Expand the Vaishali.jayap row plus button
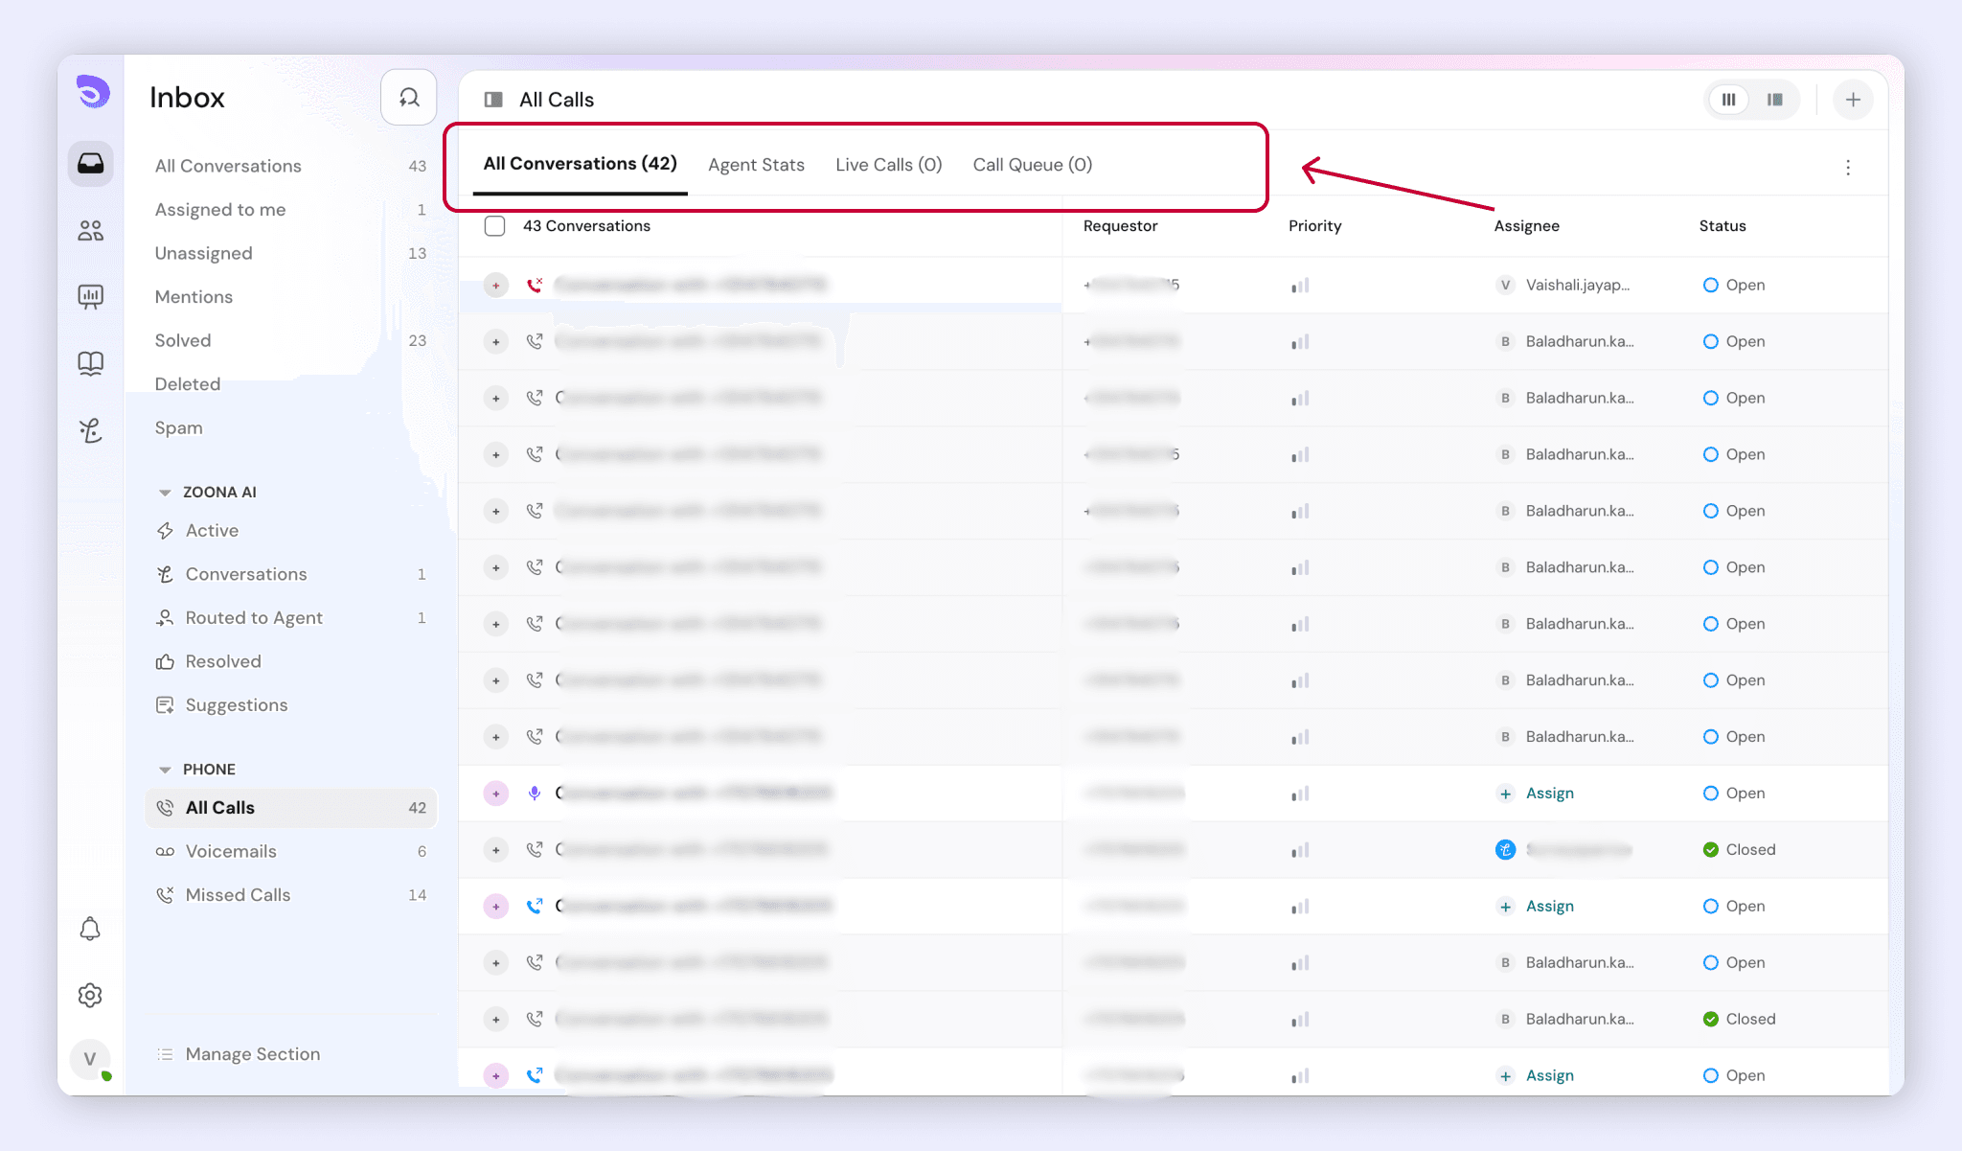Image resolution: width=1962 pixels, height=1151 pixels. (x=495, y=285)
